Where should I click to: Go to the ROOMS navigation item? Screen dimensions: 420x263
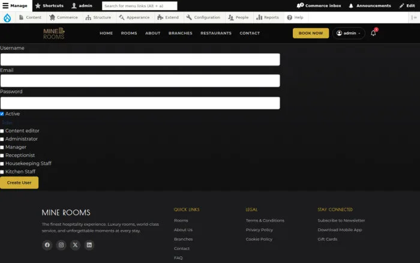coord(129,33)
